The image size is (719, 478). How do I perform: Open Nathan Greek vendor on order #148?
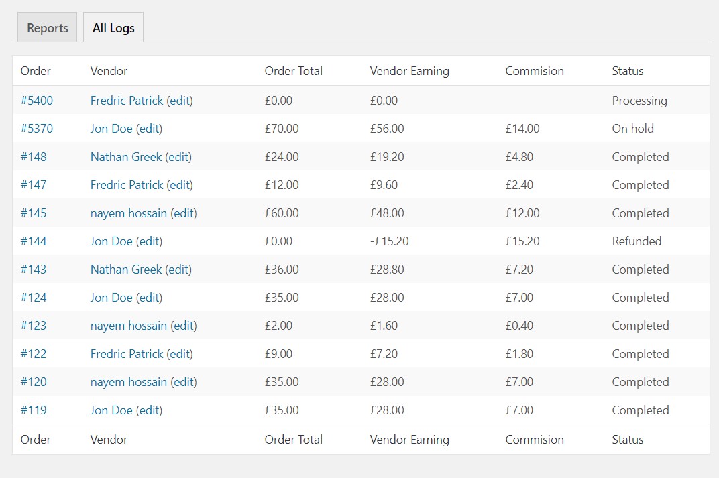click(x=126, y=157)
